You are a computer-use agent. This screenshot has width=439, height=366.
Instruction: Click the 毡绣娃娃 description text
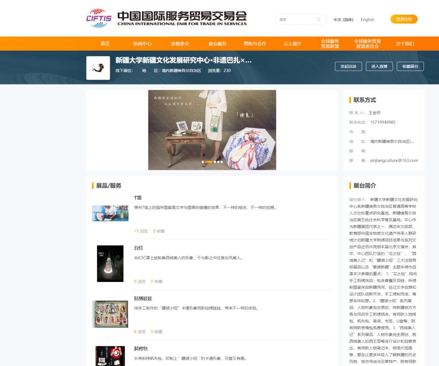pyautogui.click(x=196, y=308)
